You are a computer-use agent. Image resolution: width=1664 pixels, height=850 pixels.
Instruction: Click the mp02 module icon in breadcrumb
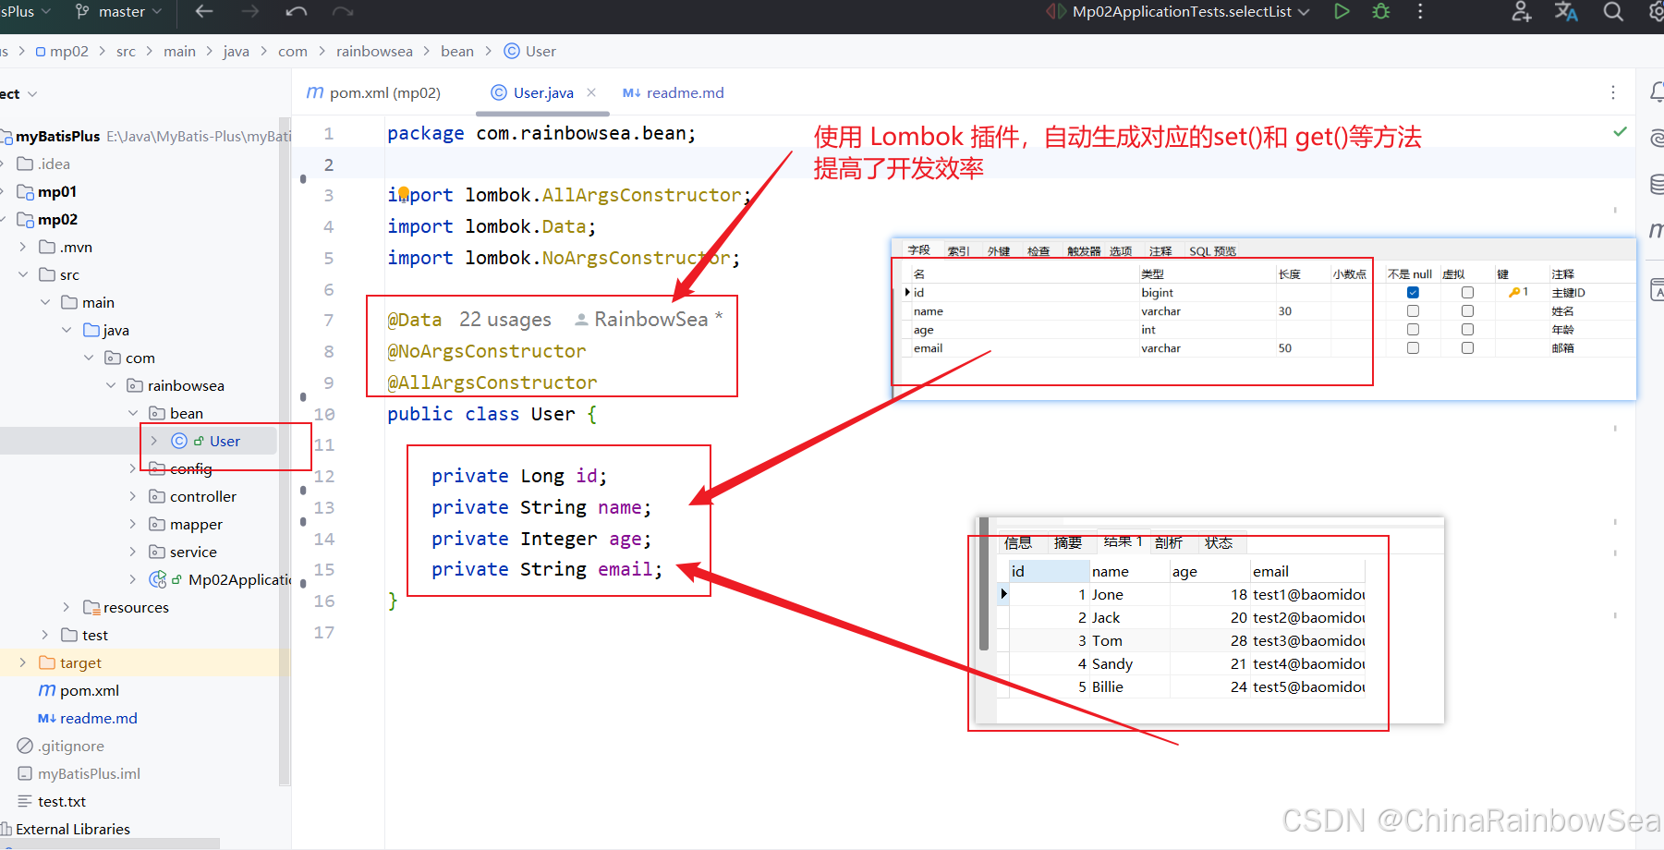[41, 52]
